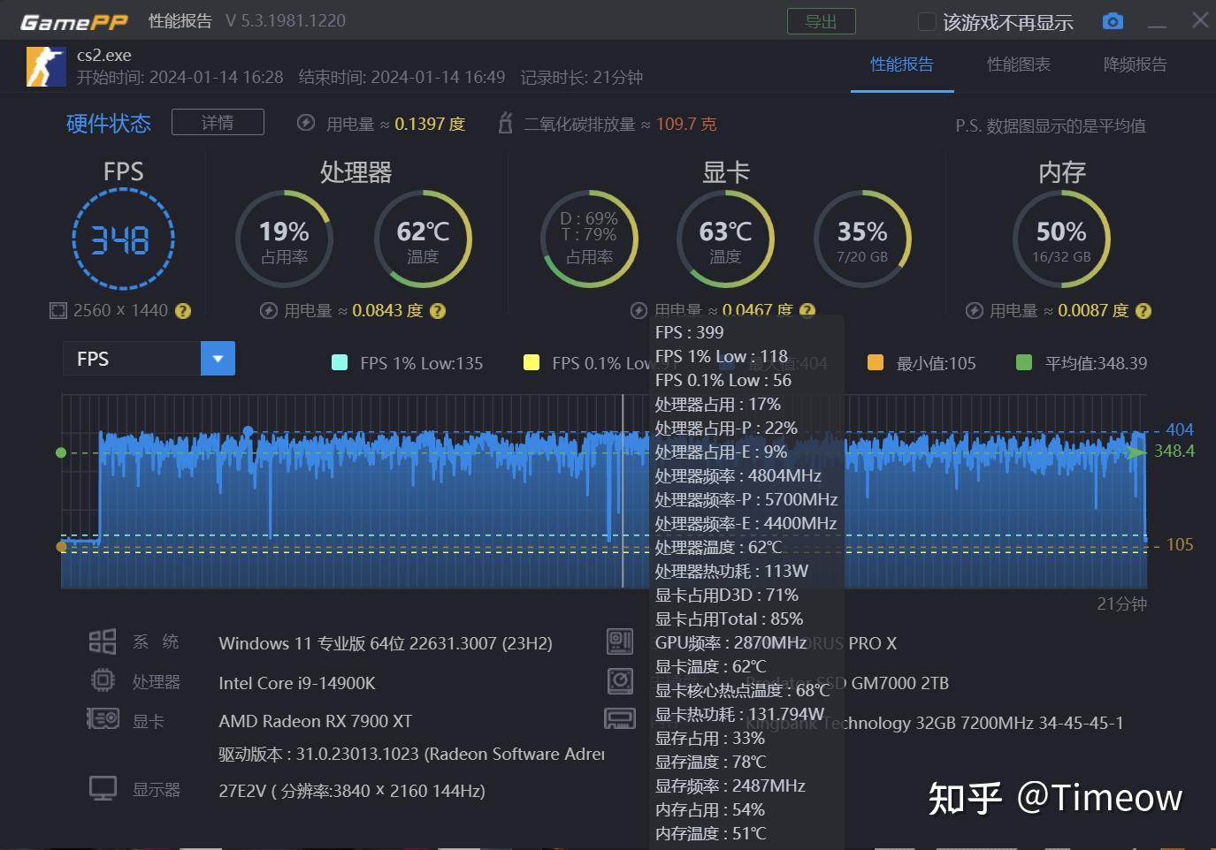
Task: Click the 404 max value label on chart
Action: (1180, 429)
